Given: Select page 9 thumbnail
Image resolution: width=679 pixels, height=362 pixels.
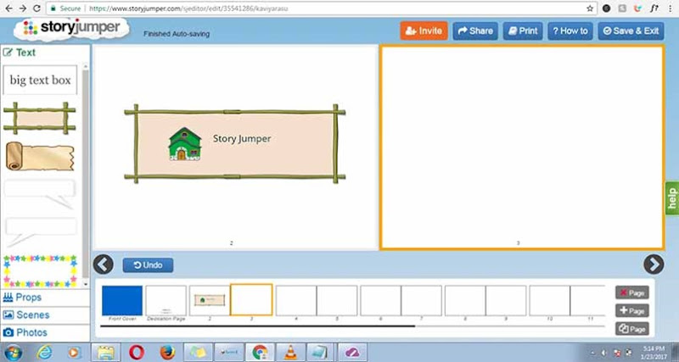Looking at the screenshot, I should [x=506, y=300].
